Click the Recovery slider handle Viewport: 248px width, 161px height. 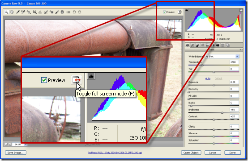pyautogui.click(x=189, y=92)
